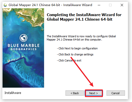The width and height of the screenshot is (132, 102).
Task: Click the red arrow annotation head
Action: point(92,84)
